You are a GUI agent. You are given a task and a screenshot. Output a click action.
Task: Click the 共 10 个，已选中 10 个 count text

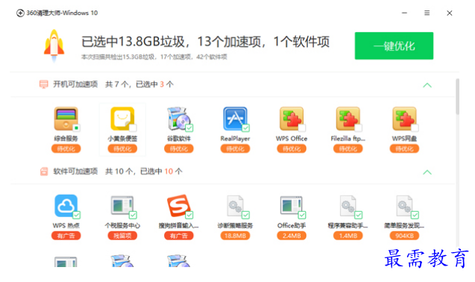144,172
